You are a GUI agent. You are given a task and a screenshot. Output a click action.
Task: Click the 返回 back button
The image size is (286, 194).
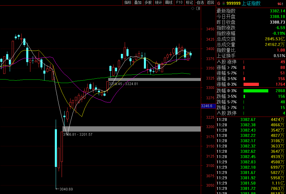tap(210, 3)
